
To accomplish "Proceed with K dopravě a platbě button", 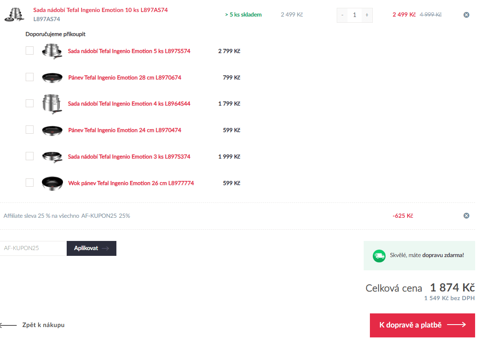I will [422, 325].
